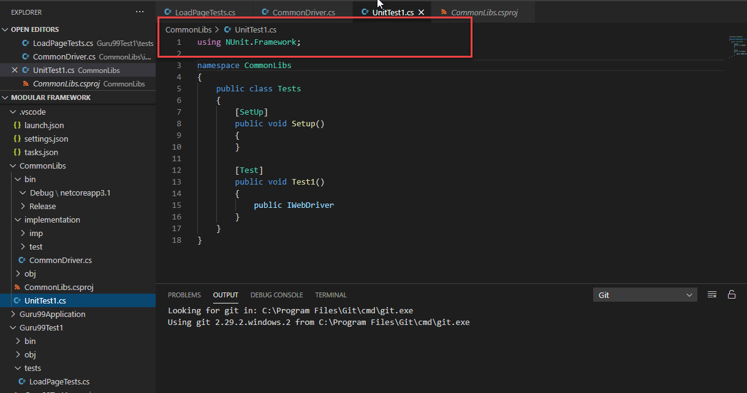This screenshot has height=393, width=747.
Task: Switch to the TERMINAL tab
Action: [x=330, y=294]
